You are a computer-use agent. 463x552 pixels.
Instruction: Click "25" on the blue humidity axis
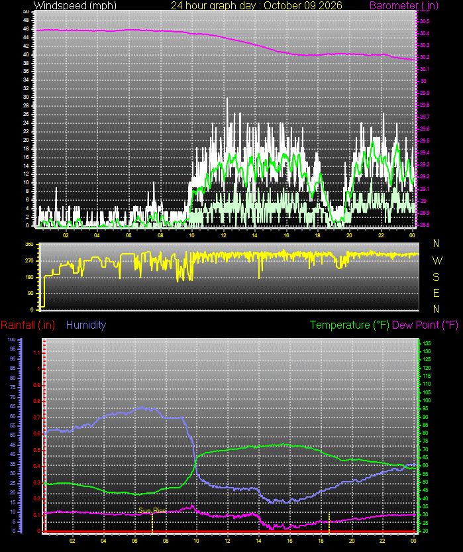point(13,483)
